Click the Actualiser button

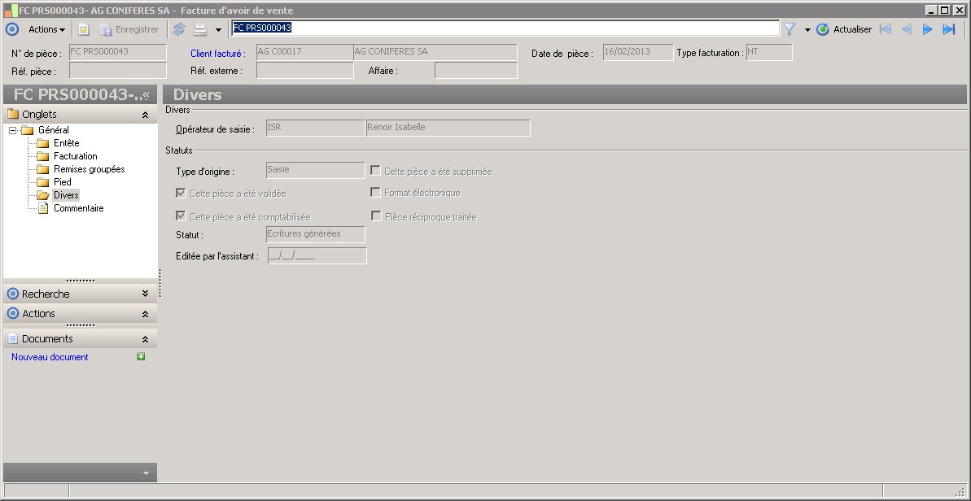pyautogui.click(x=843, y=29)
